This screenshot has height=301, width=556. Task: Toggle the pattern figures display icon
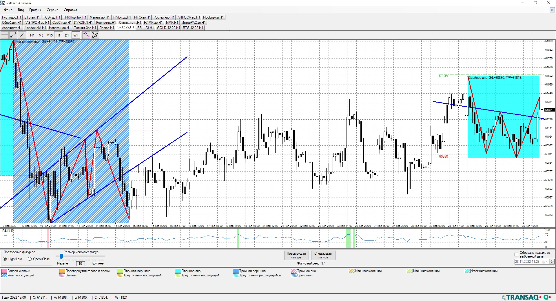pos(95,35)
